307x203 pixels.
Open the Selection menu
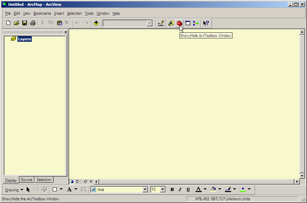click(75, 13)
